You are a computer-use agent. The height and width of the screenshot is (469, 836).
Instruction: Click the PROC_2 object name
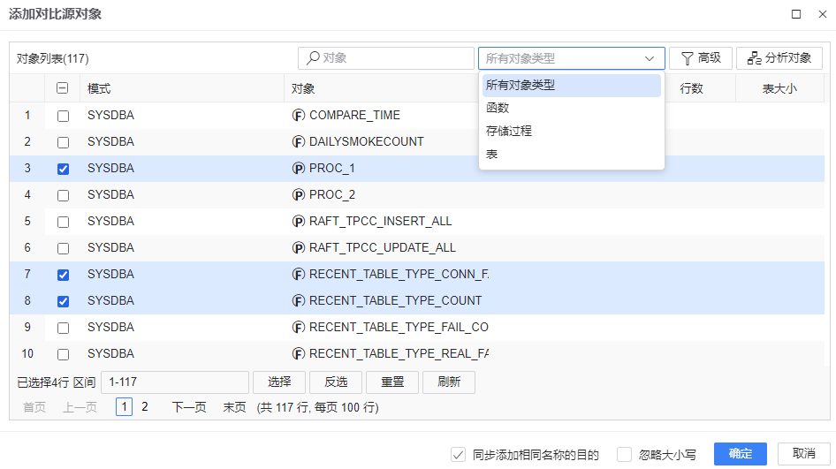(x=332, y=195)
